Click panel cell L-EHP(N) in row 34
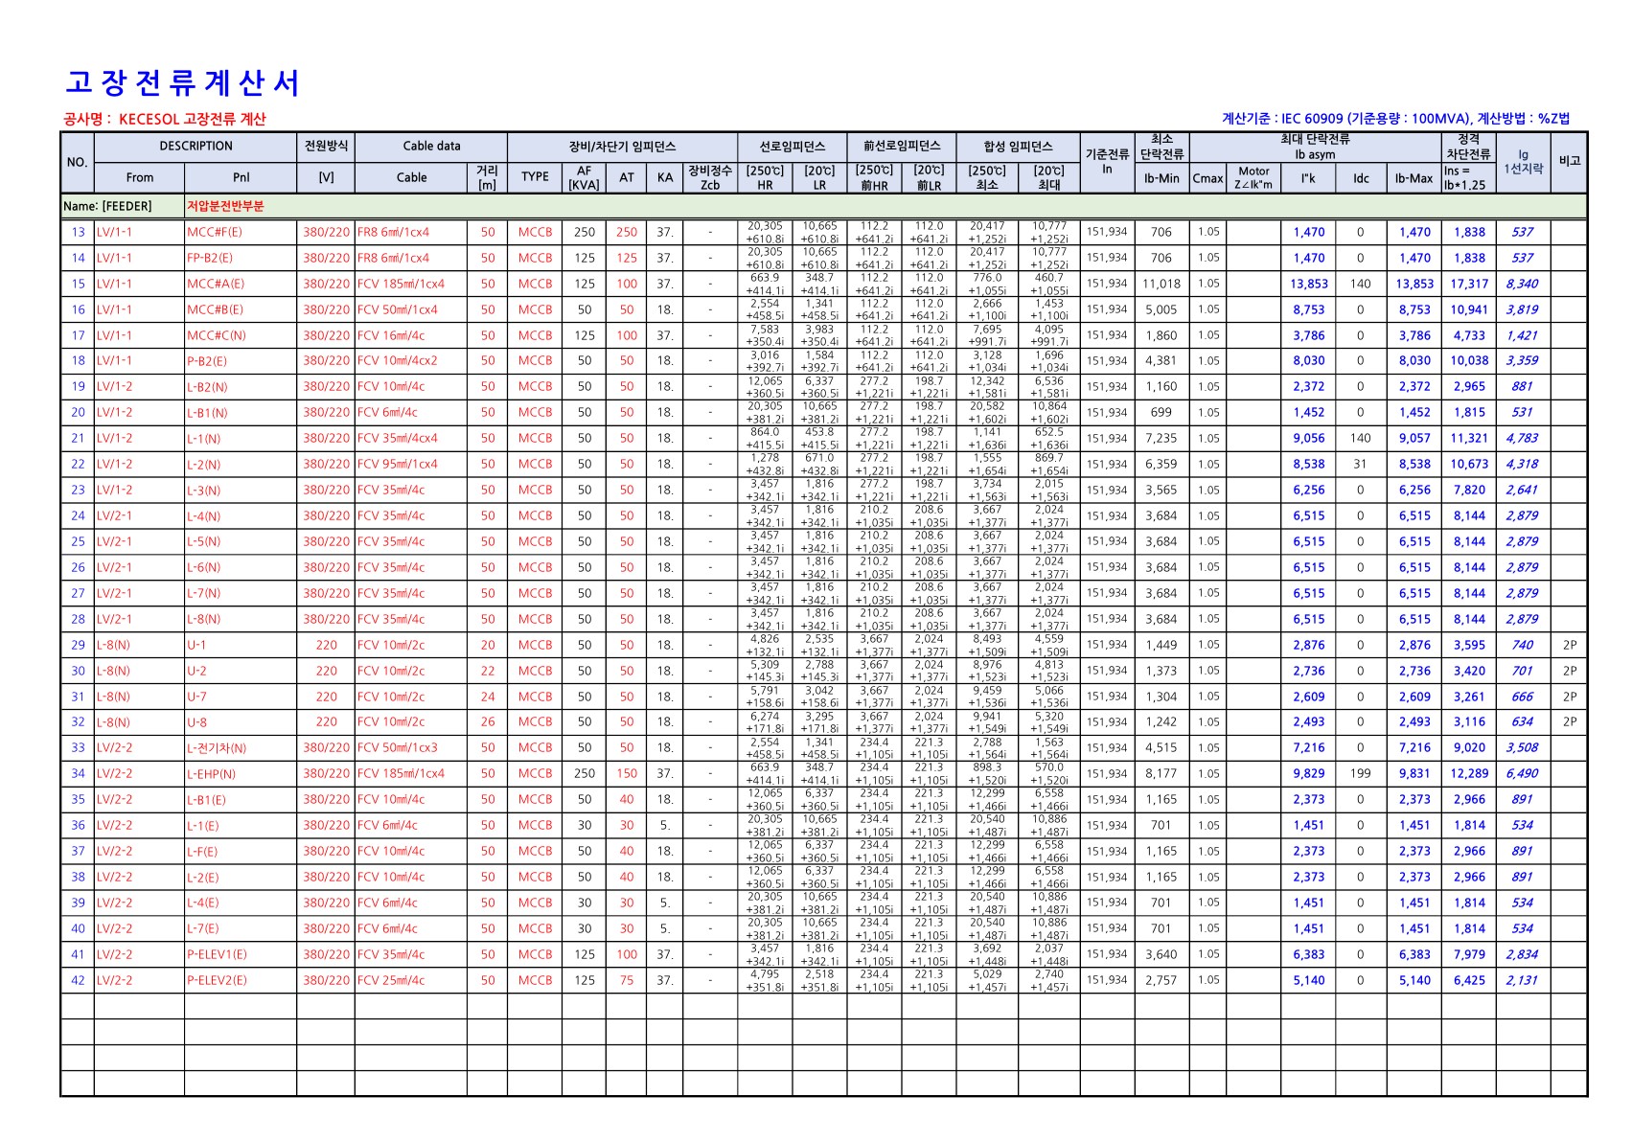 coord(212,773)
